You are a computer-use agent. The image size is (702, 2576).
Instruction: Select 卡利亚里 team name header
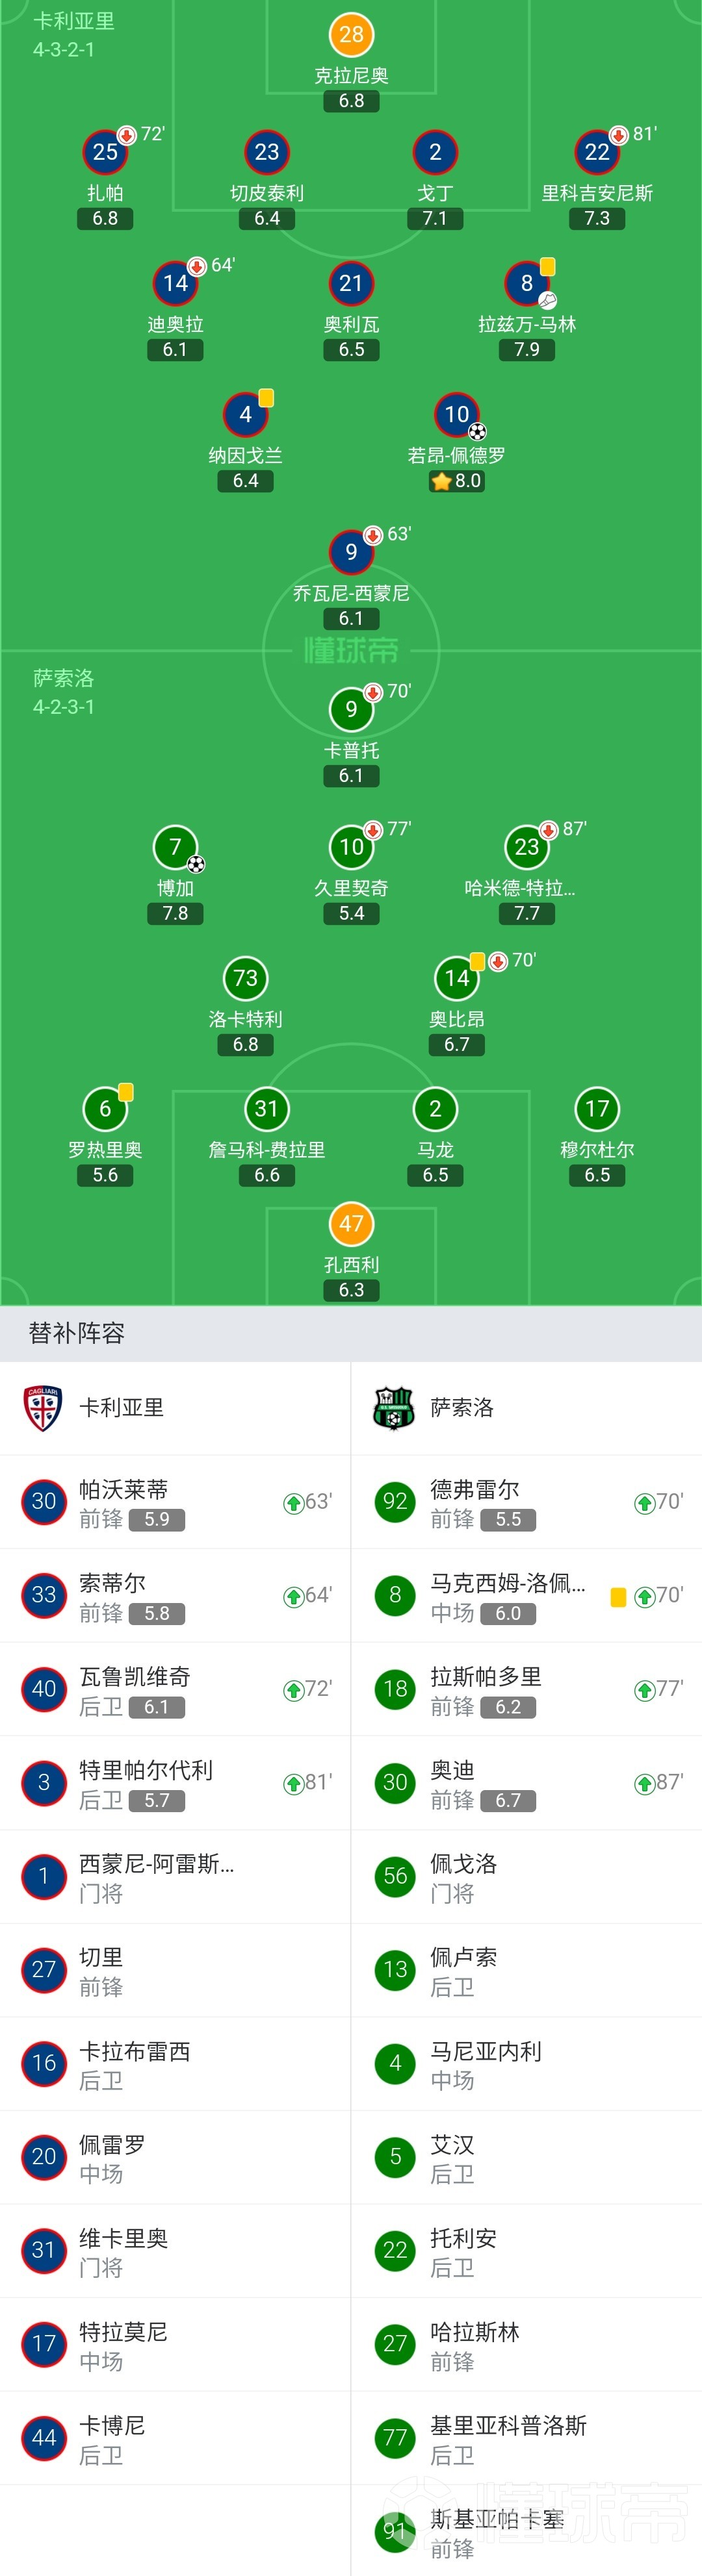121,1408
